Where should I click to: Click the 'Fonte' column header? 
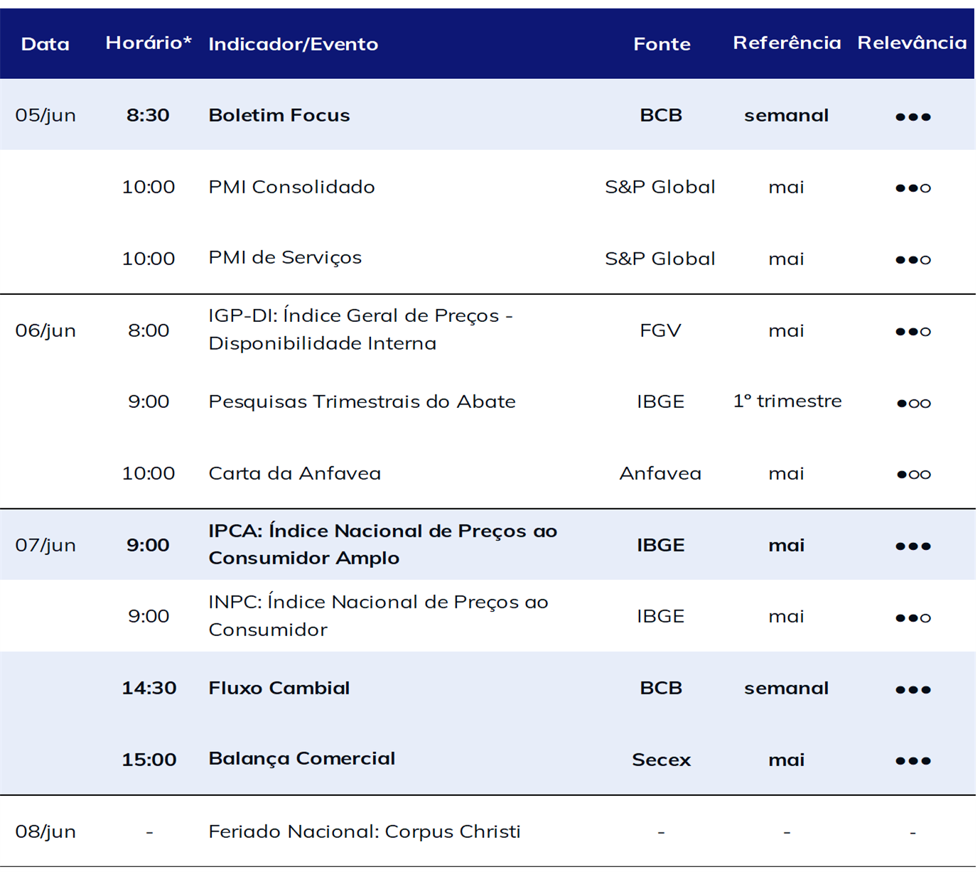tap(662, 44)
